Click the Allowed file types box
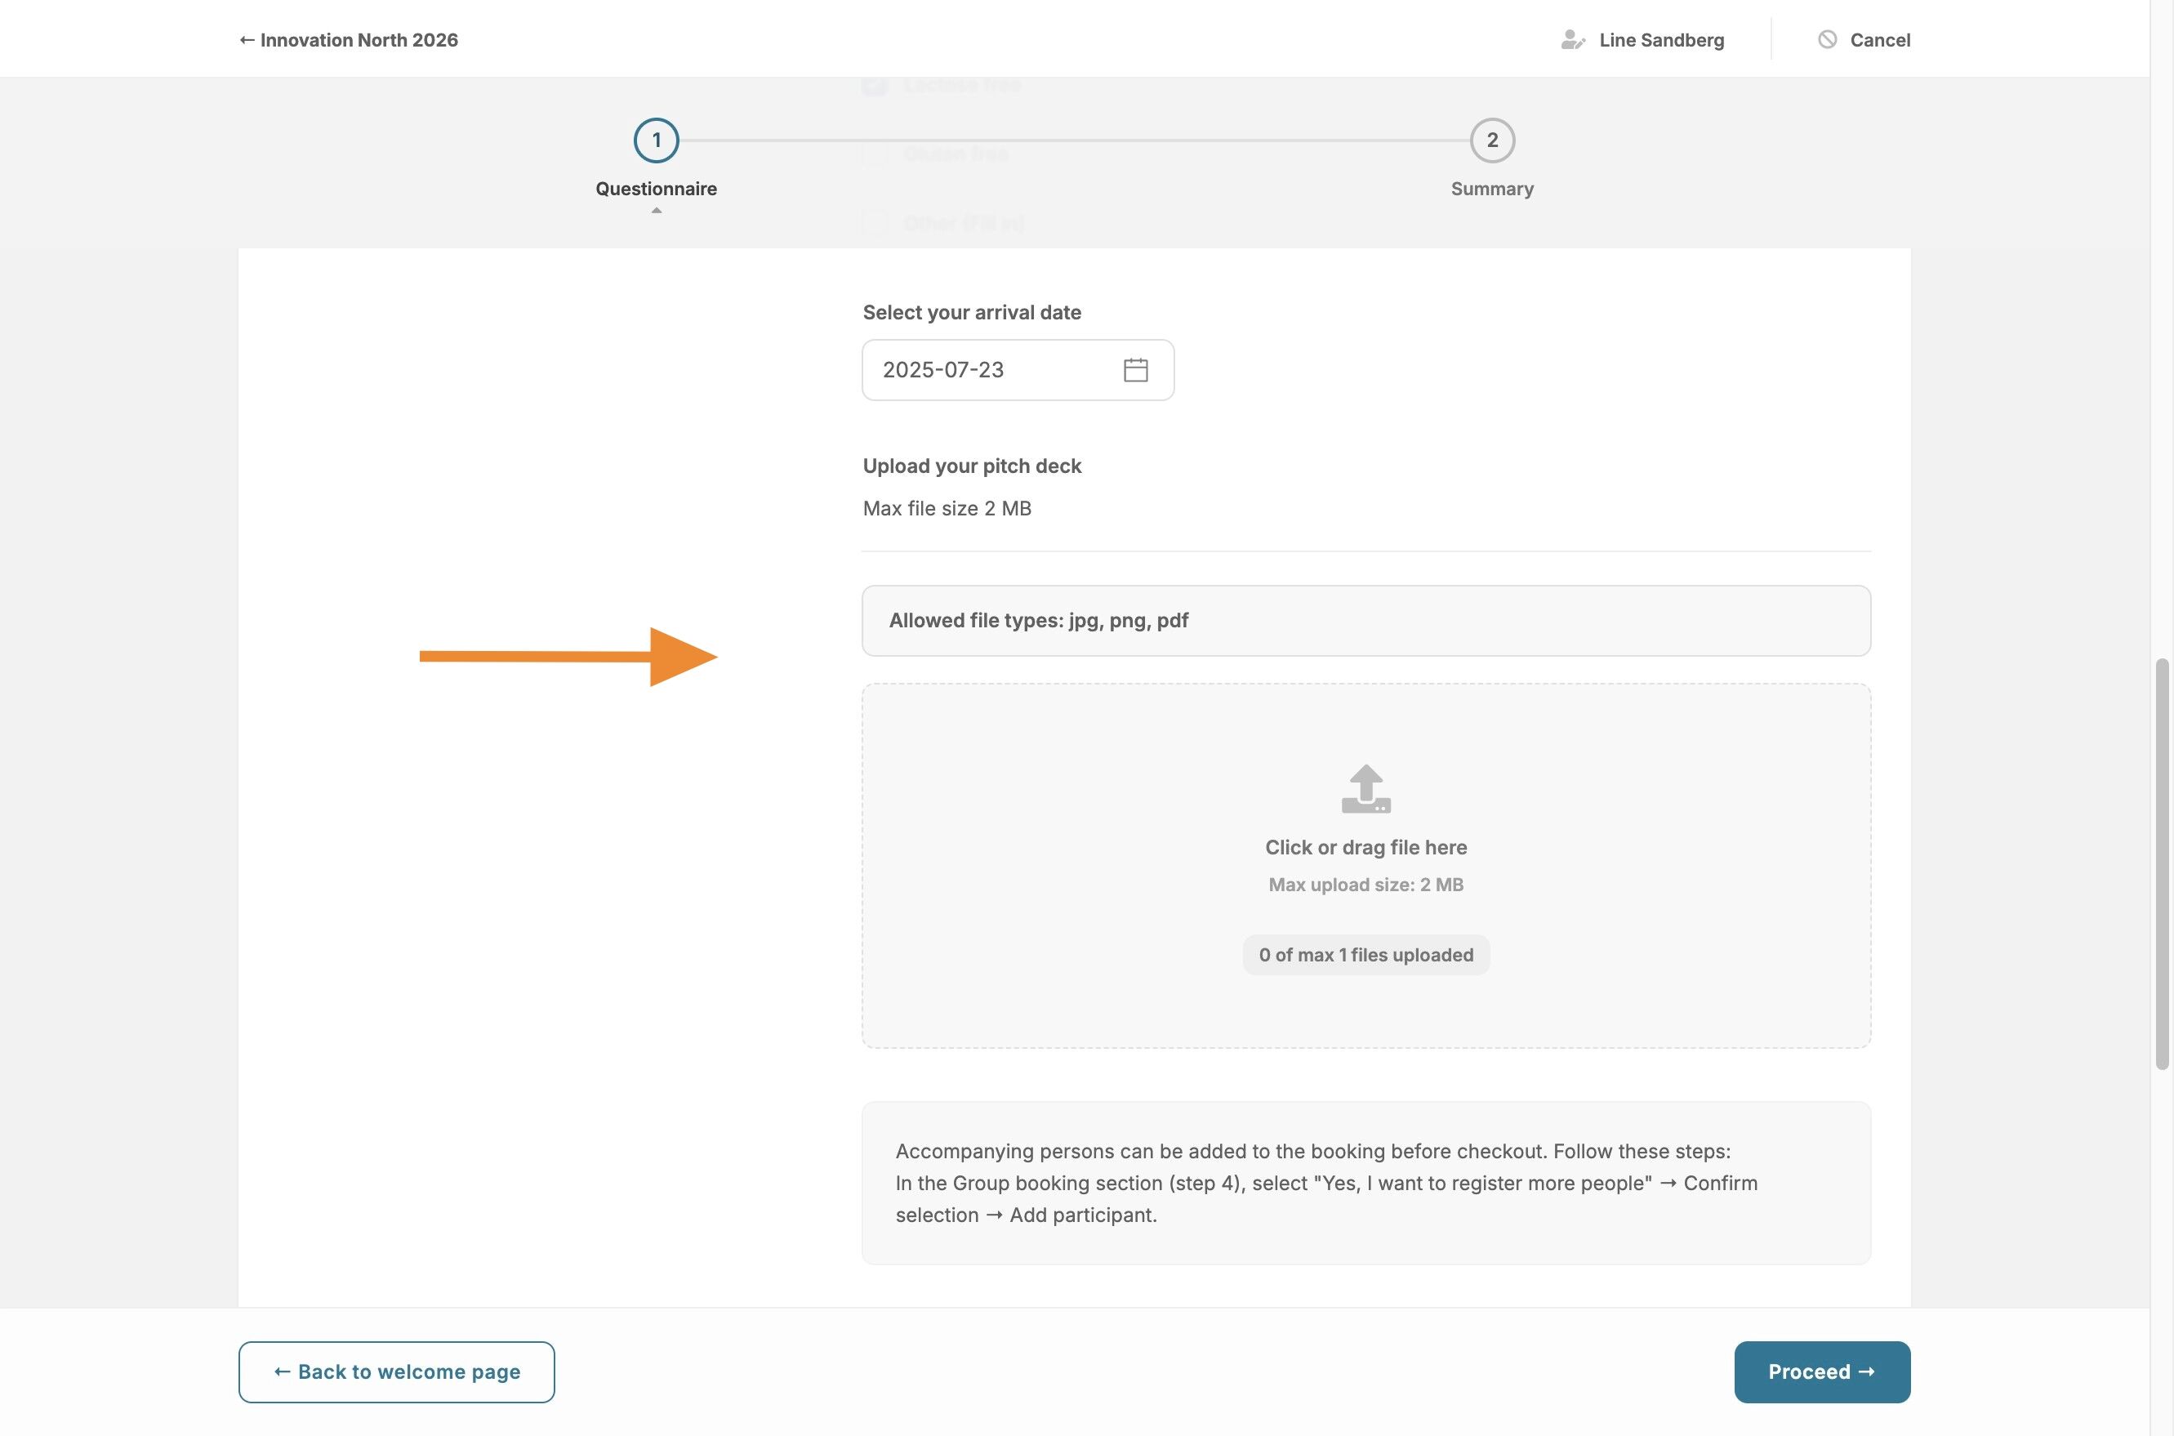 [1365, 621]
